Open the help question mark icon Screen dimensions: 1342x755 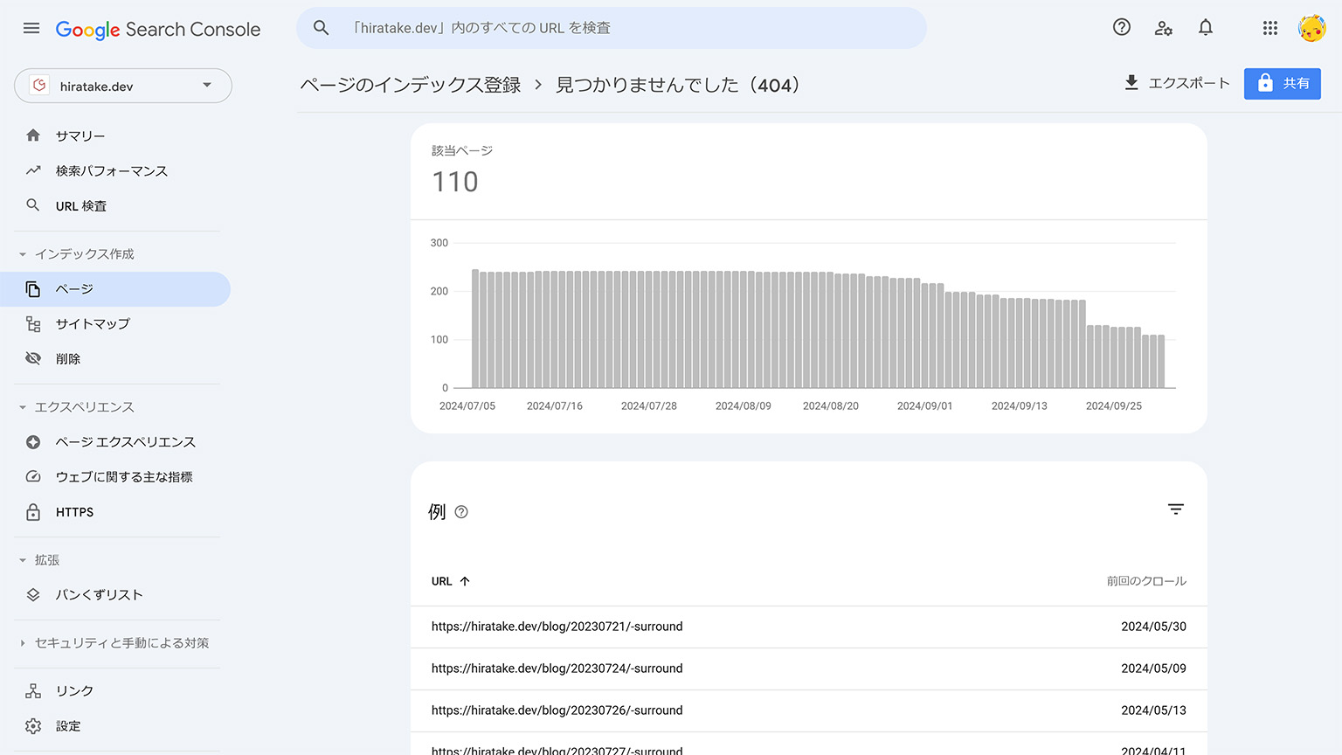click(1122, 27)
